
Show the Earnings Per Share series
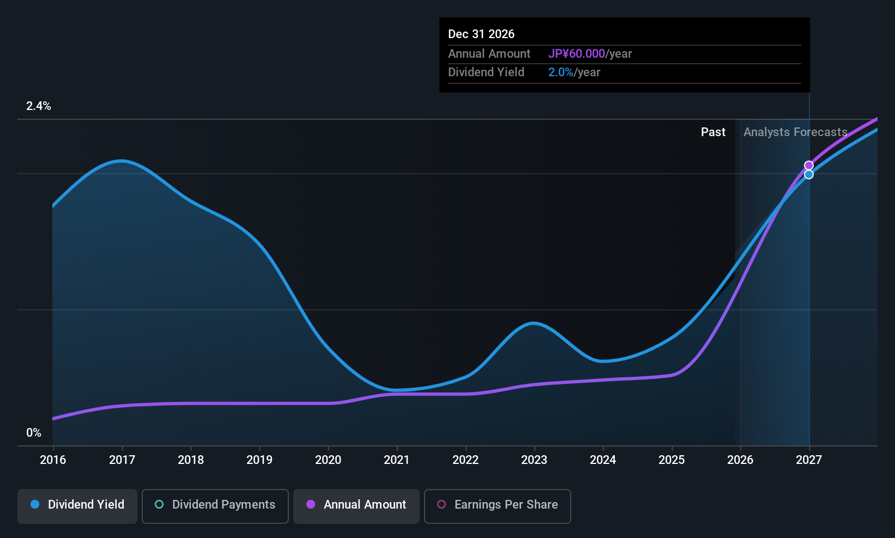498,506
